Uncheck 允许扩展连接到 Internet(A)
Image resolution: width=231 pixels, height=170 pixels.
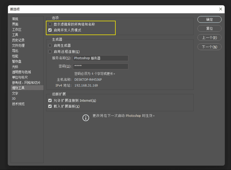coord(50,100)
